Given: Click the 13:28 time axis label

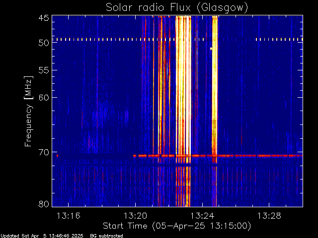Looking at the screenshot, I should [269, 216].
